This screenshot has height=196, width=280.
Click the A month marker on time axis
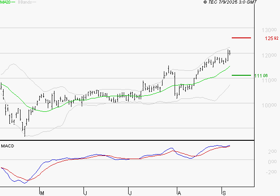[x=179, y=193]
